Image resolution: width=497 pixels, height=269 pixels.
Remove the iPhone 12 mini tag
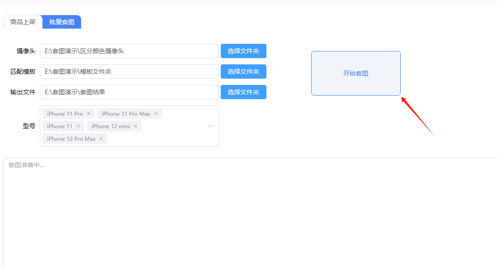(x=136, y=126)
